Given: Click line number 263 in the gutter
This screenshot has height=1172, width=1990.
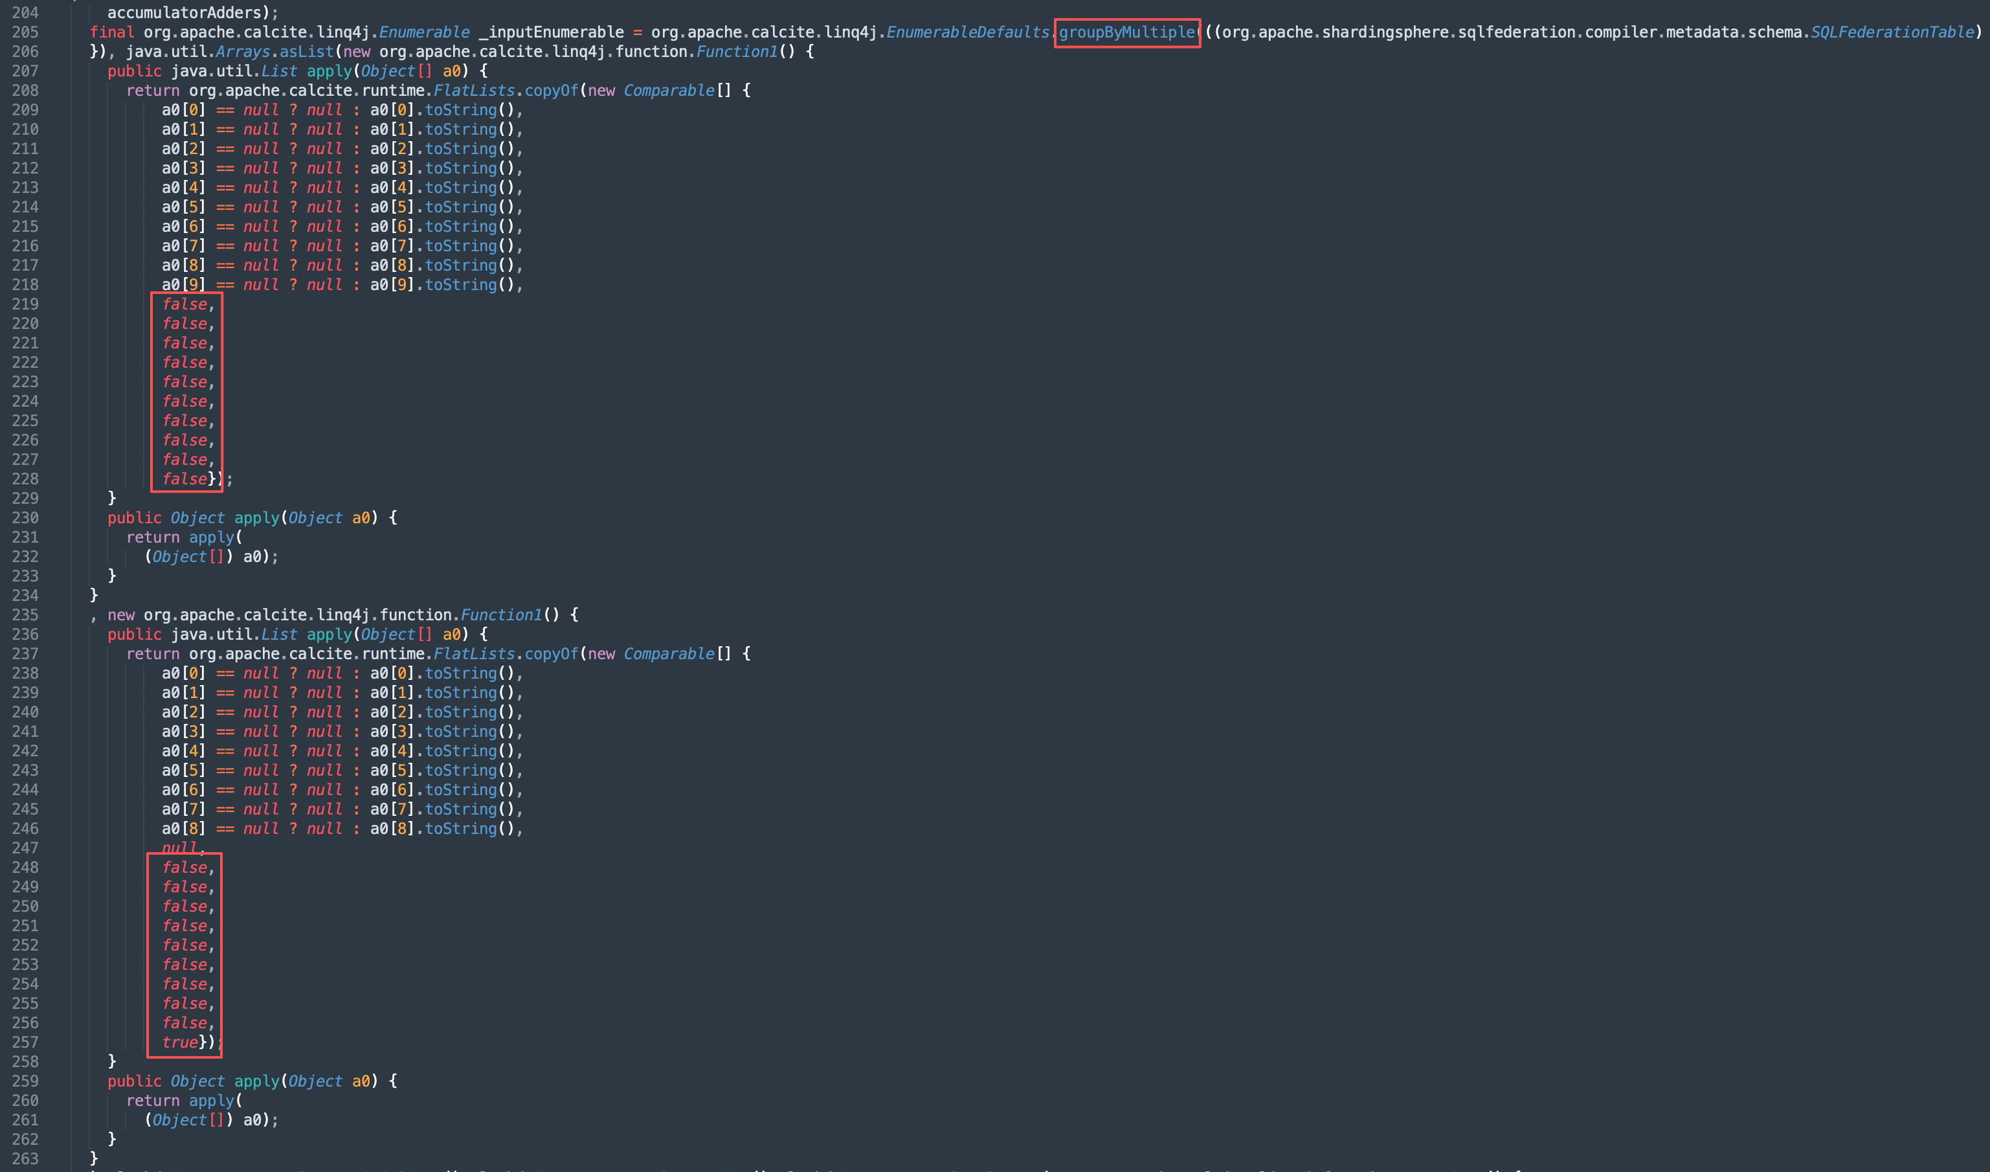Looking at the screenshot, I should (x=25, y=1158).
